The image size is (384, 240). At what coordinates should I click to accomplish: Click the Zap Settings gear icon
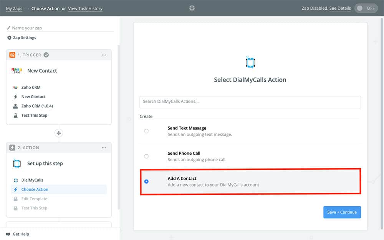(9, 38)
